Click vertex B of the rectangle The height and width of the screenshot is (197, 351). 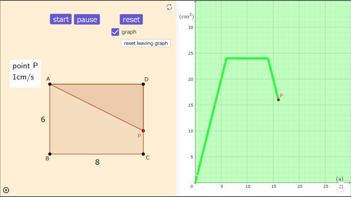pyautogui.click(x=50, y=154)
